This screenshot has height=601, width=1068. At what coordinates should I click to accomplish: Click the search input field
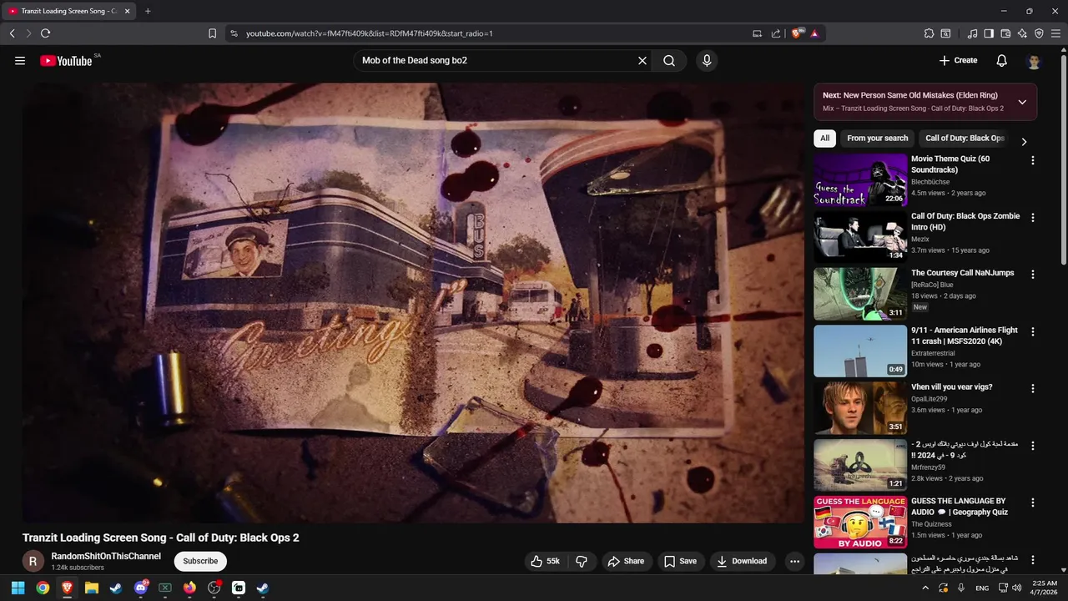[x=496, y=61]
